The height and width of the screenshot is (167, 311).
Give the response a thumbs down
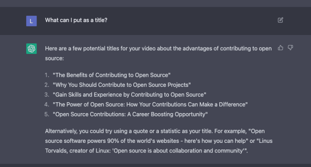[290, 48]
